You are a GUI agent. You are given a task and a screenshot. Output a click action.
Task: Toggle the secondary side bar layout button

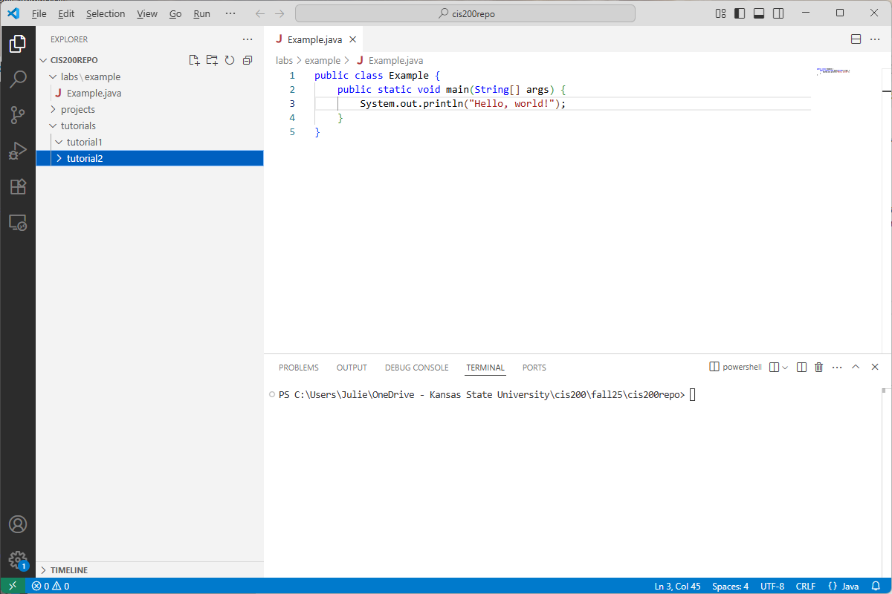pyautogui.click(x=778, y=13)
